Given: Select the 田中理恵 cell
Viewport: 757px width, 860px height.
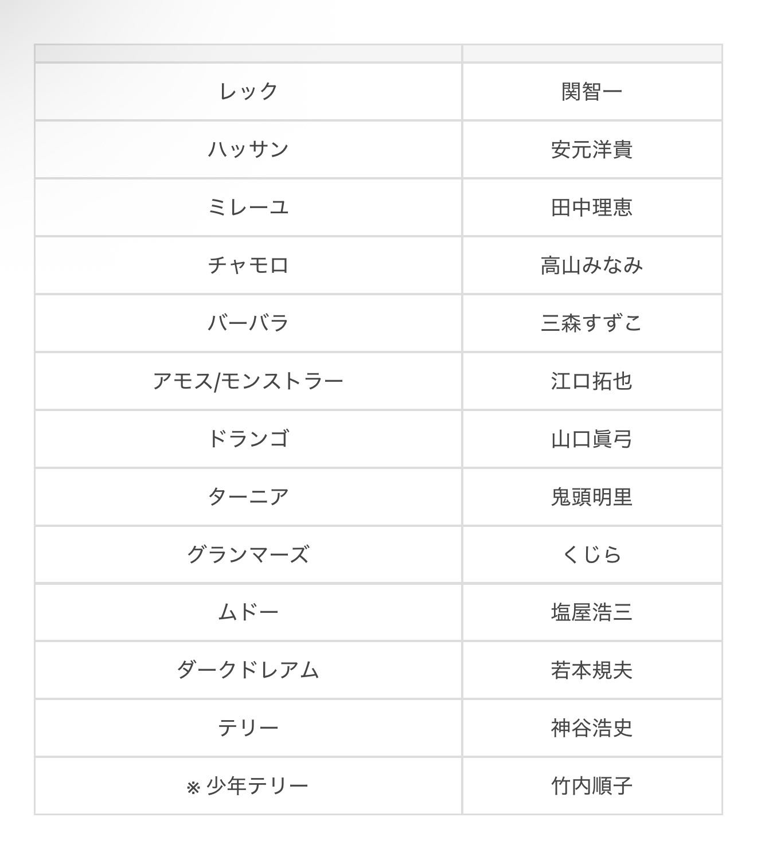Looking at the screenshot, I should click(x=592, y=208).
